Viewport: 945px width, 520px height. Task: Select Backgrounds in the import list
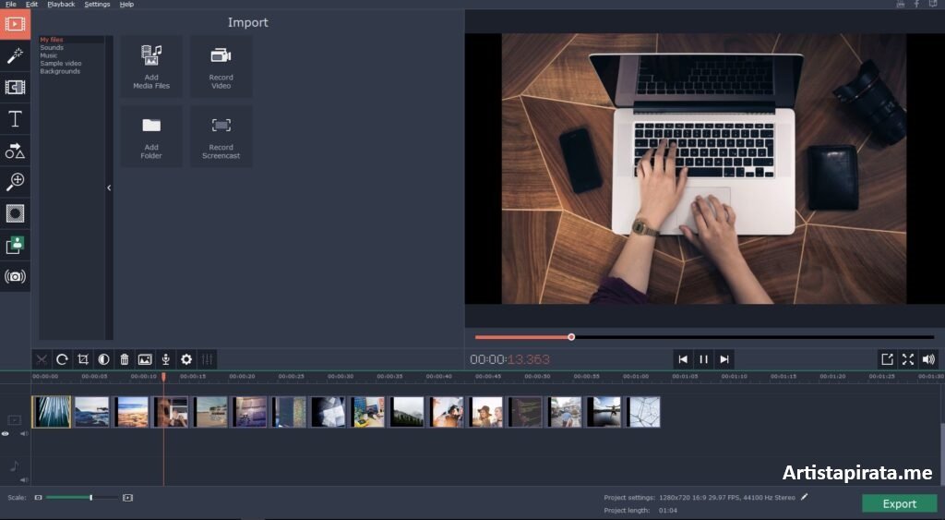[60, 71]
